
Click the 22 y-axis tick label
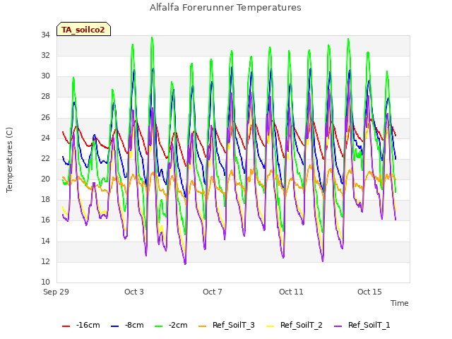[x=45, y=159]
